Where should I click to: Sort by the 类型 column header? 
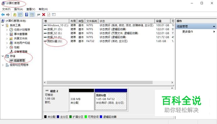[81, 21]
